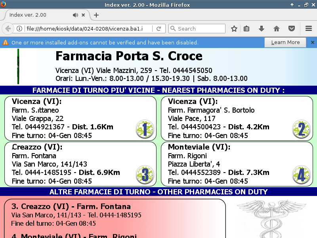Image resolution: width=317 pixels, height=238 pixels.
Task: Click the bookmark star icon
Action: coord(234,29)
